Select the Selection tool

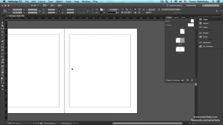click(2, 20)
